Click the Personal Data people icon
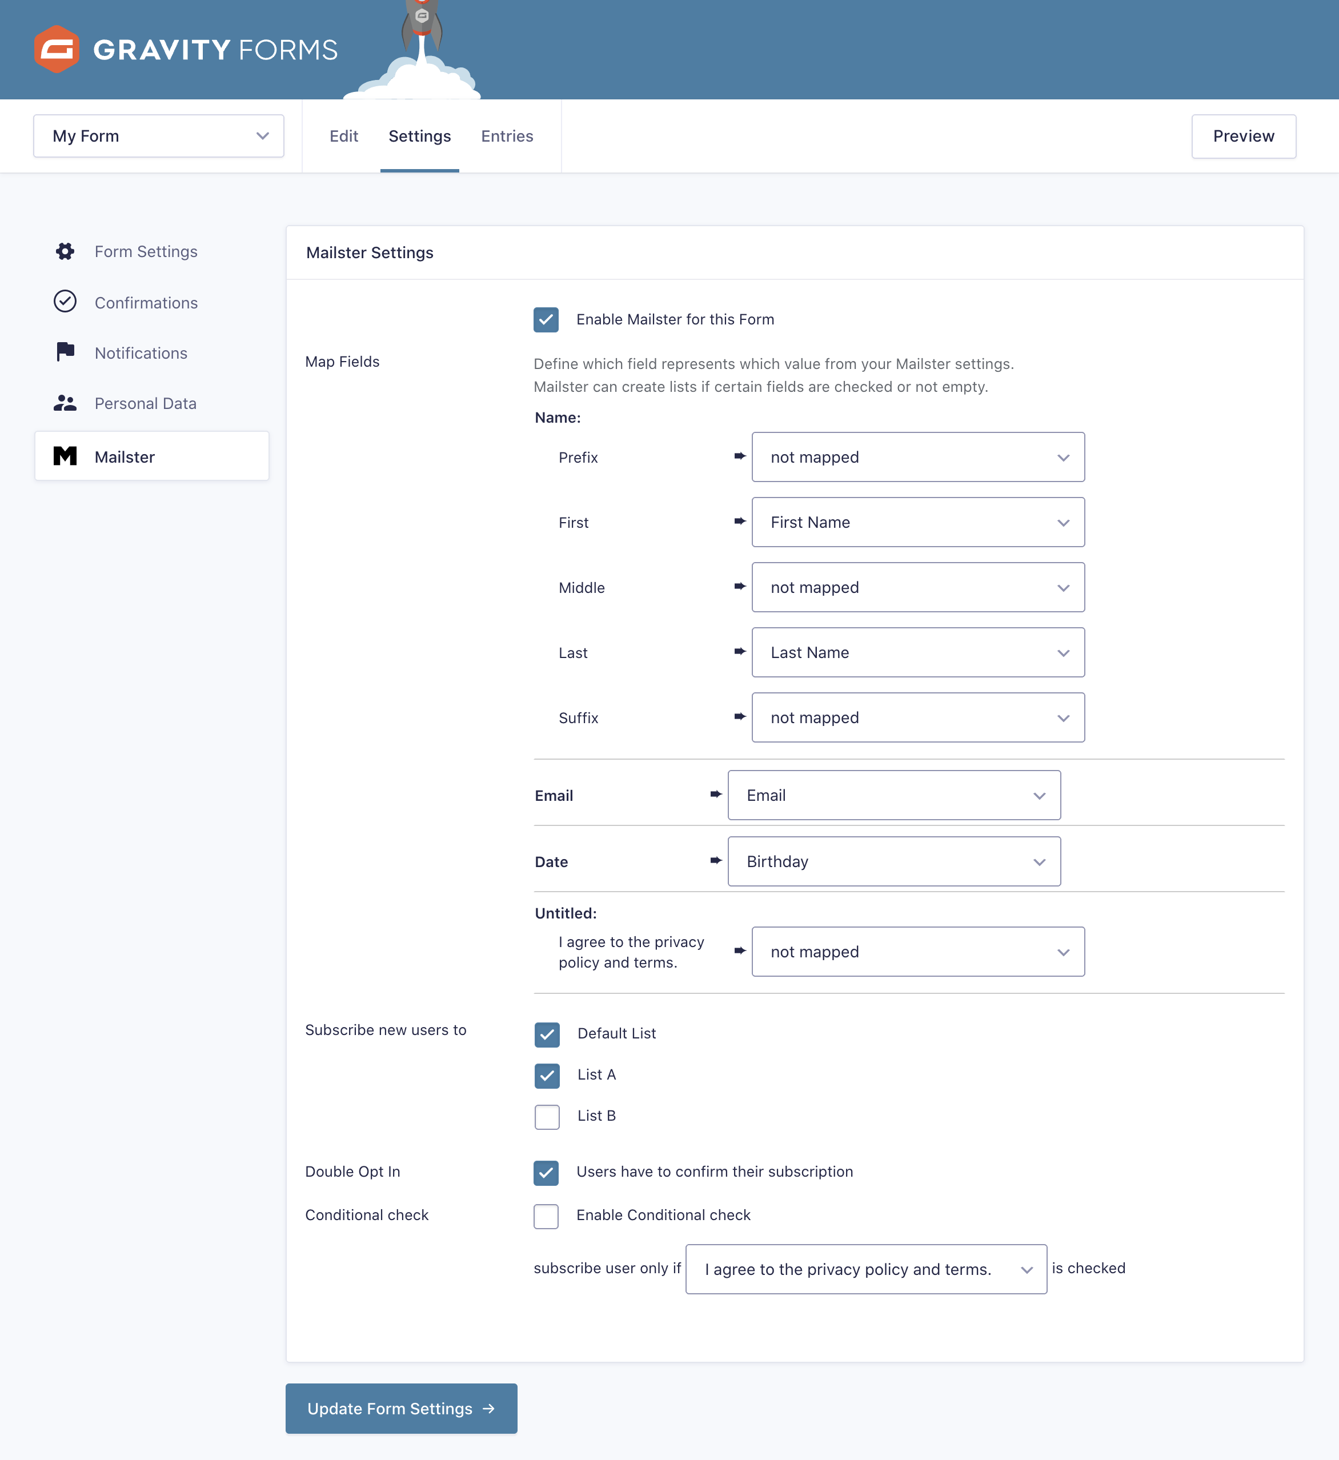Screen dimensions: 1339x1460 tap(65, 403)
